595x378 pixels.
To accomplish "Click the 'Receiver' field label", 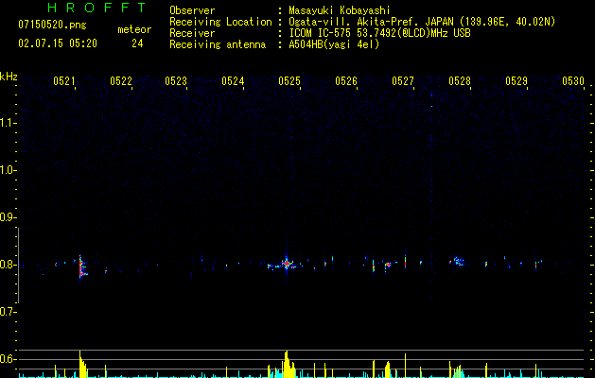I will click(192, 33).
